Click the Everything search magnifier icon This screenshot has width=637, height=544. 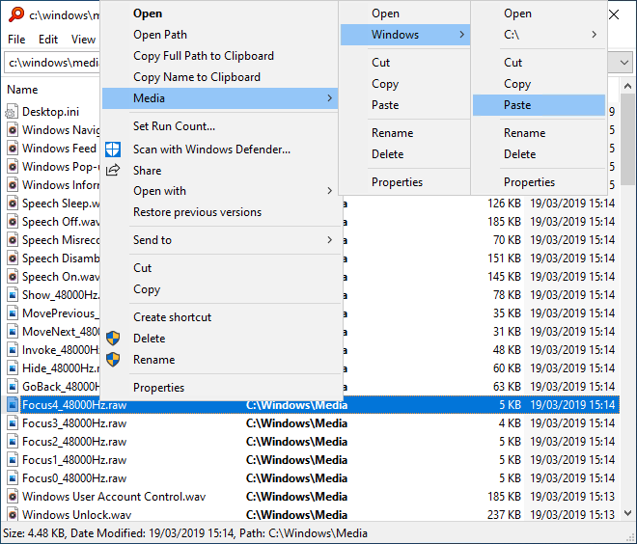pos(16,14)
